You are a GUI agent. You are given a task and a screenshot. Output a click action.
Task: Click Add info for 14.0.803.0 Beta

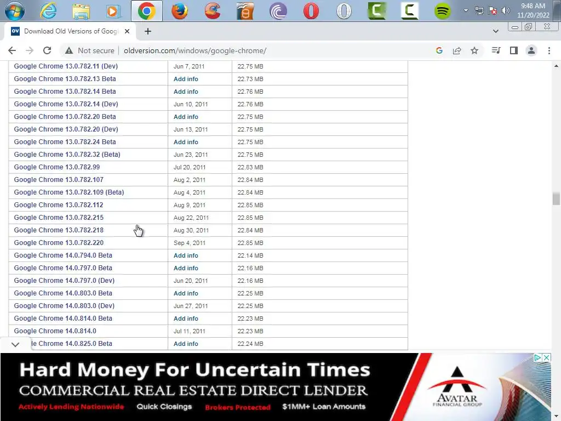tap(186, 294)
